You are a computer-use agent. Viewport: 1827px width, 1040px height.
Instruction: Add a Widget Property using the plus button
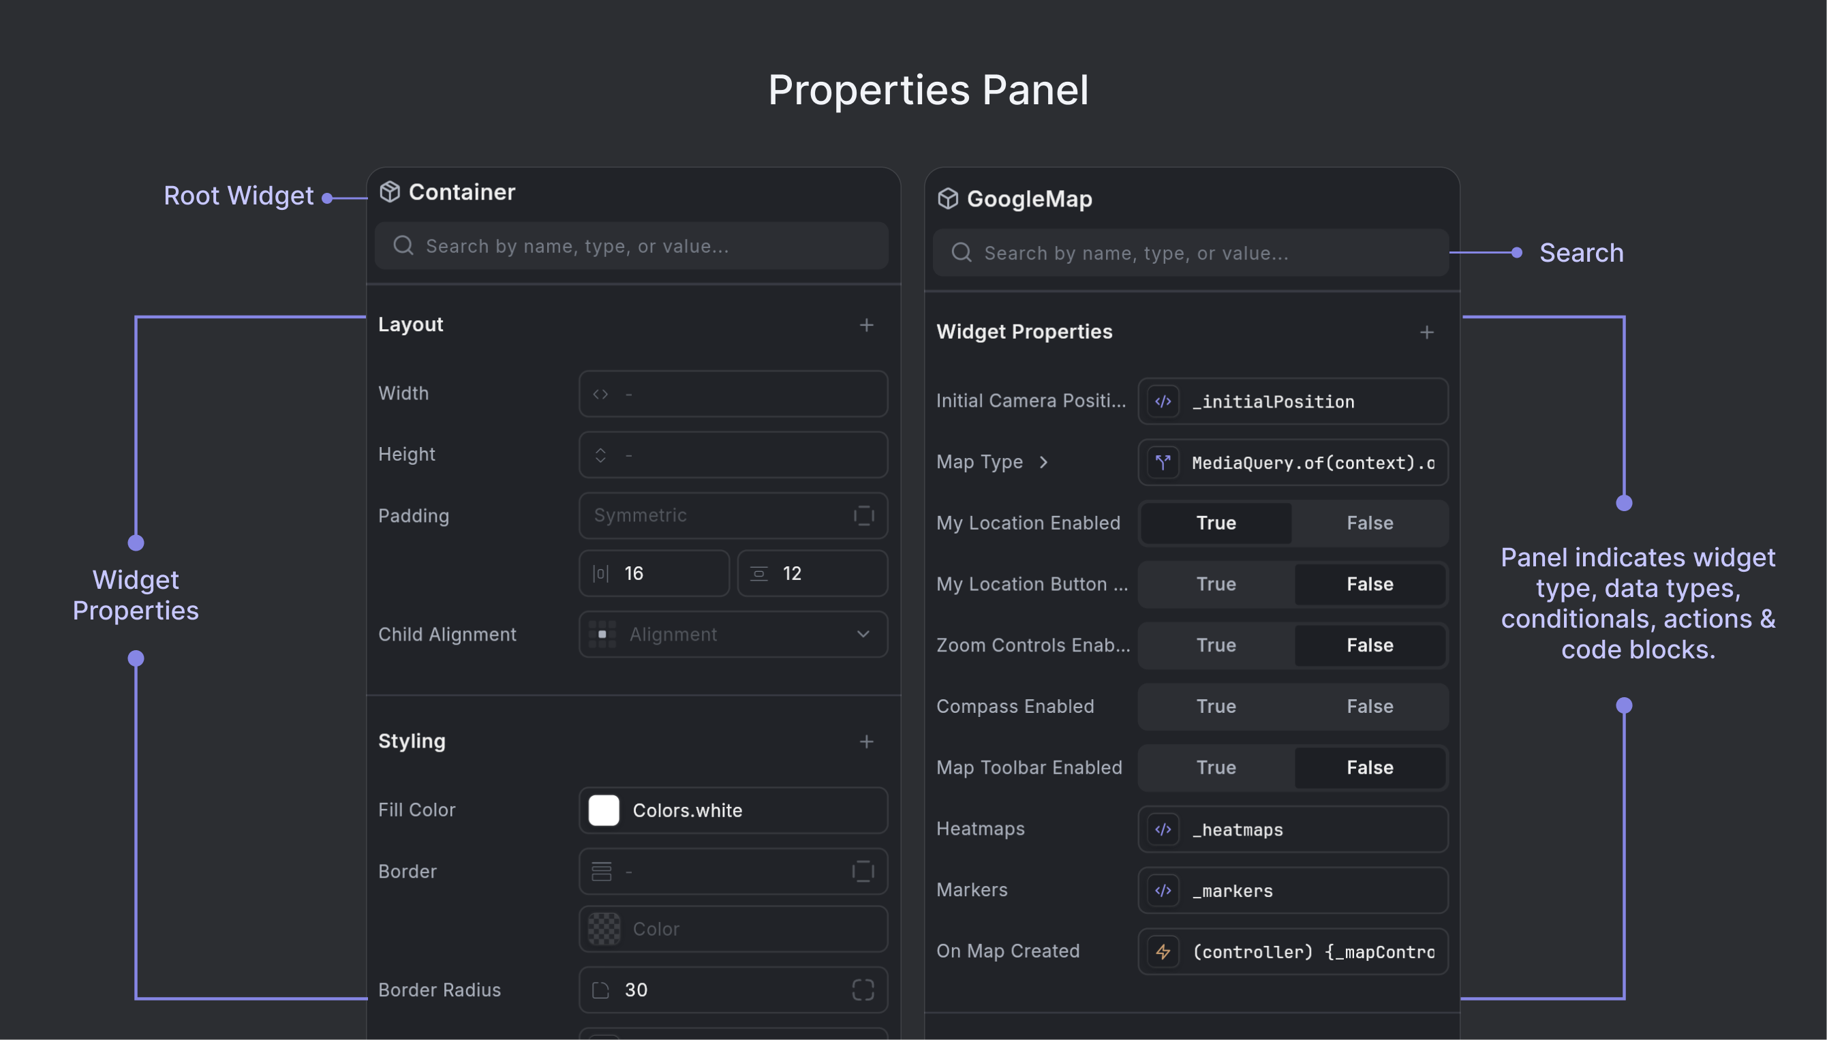click(1427, 331)
